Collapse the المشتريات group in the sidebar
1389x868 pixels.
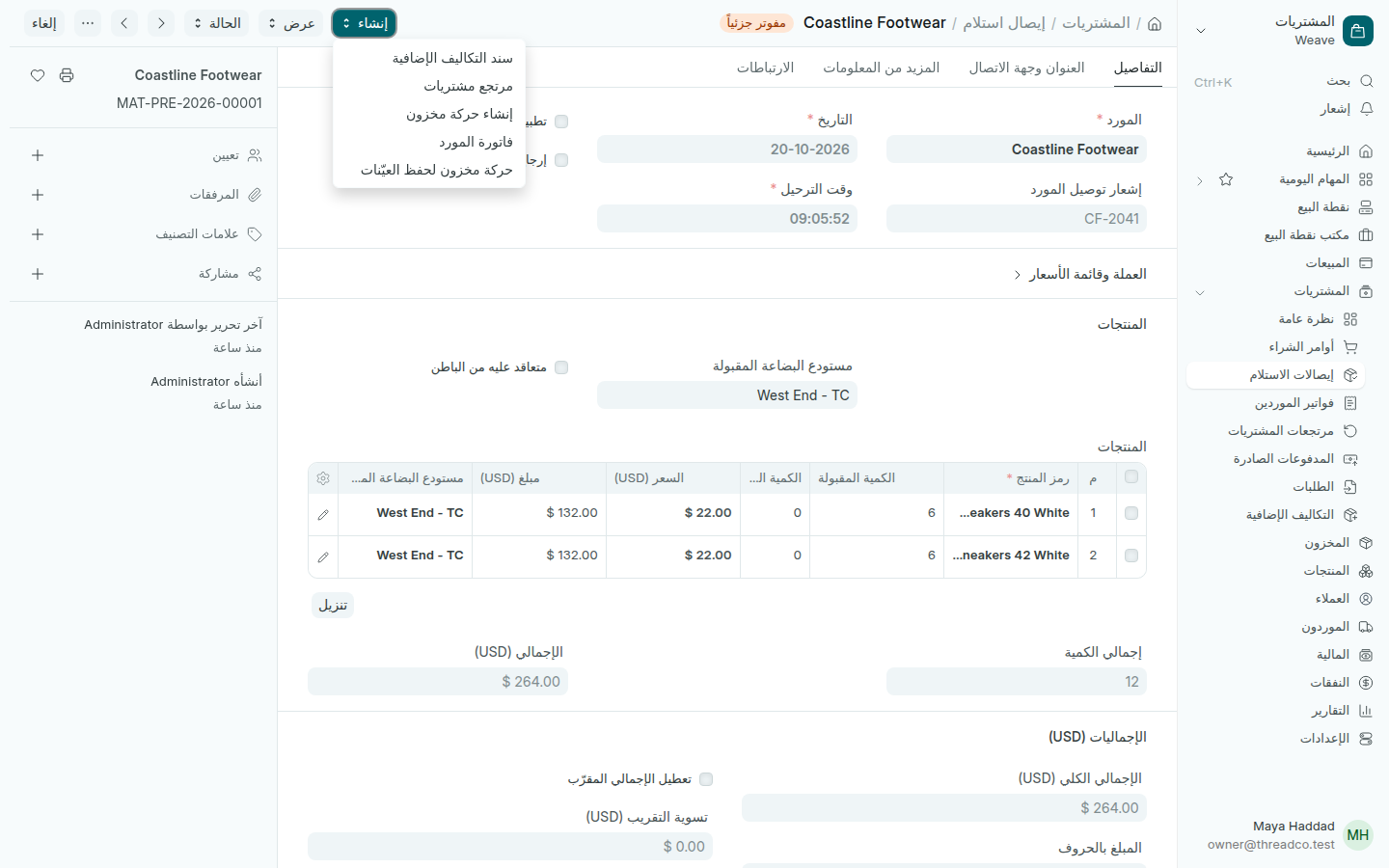(x=1200, y=291)
